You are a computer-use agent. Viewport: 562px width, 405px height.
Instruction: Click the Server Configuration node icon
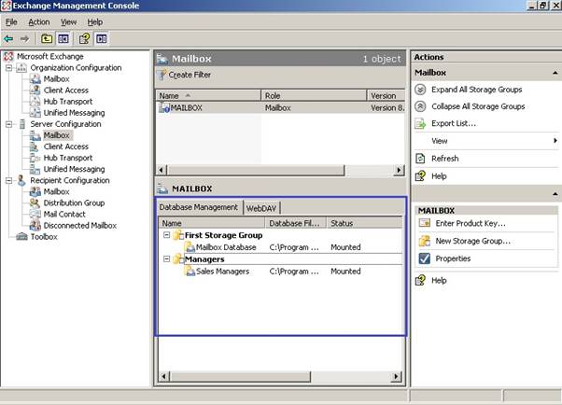(21, 124)
